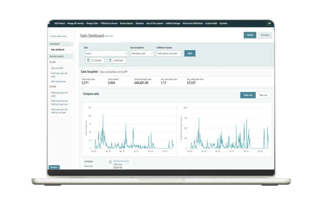Switch to Table view
The image size is (320, 206).
[264, 95]
